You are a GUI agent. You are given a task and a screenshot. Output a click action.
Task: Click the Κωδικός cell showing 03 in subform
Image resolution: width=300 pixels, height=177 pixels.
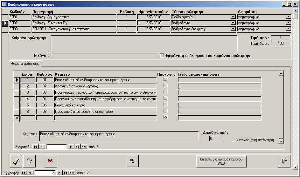coord(45,92)
